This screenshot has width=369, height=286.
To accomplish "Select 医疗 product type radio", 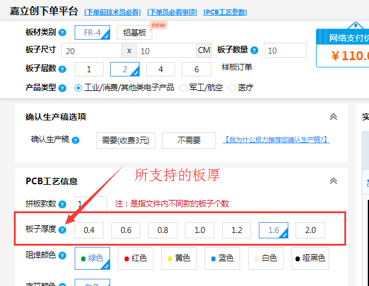I will pyautogui.click(x=232, y=88).
